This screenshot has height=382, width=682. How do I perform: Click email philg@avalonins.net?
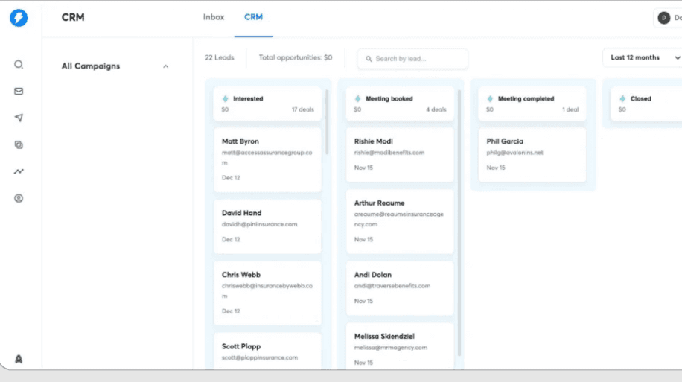[x=515, y=153]
